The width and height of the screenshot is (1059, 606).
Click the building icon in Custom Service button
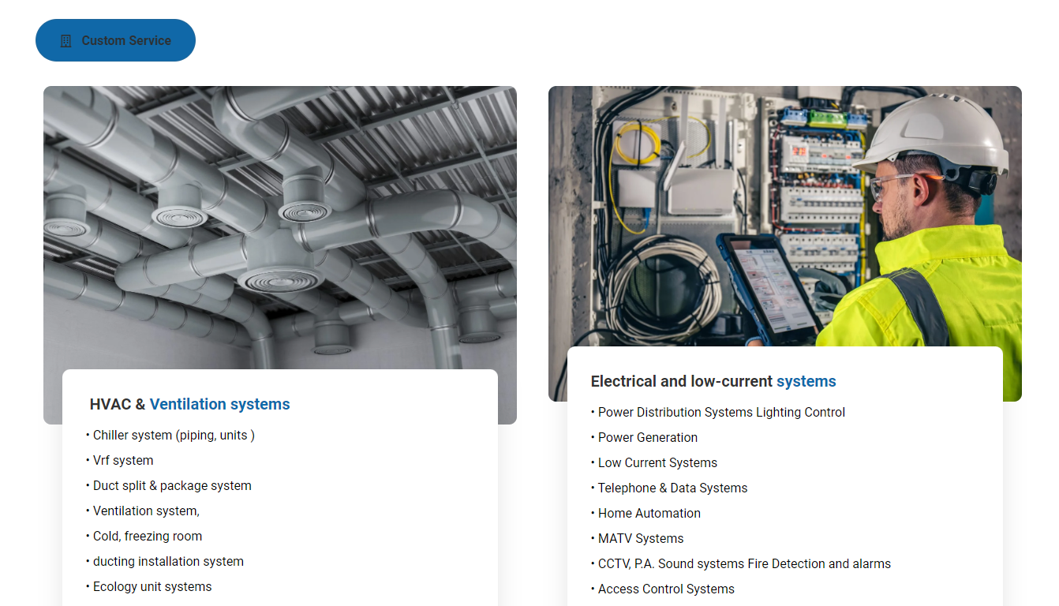pyautogui.click(x=66, y=41)
